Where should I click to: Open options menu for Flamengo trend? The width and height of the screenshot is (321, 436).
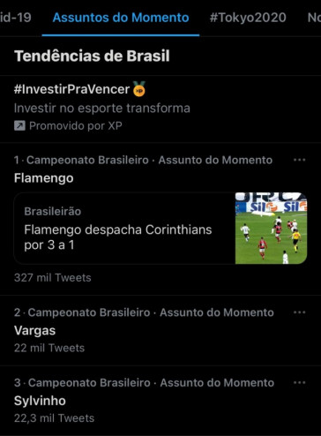(300, 160)
